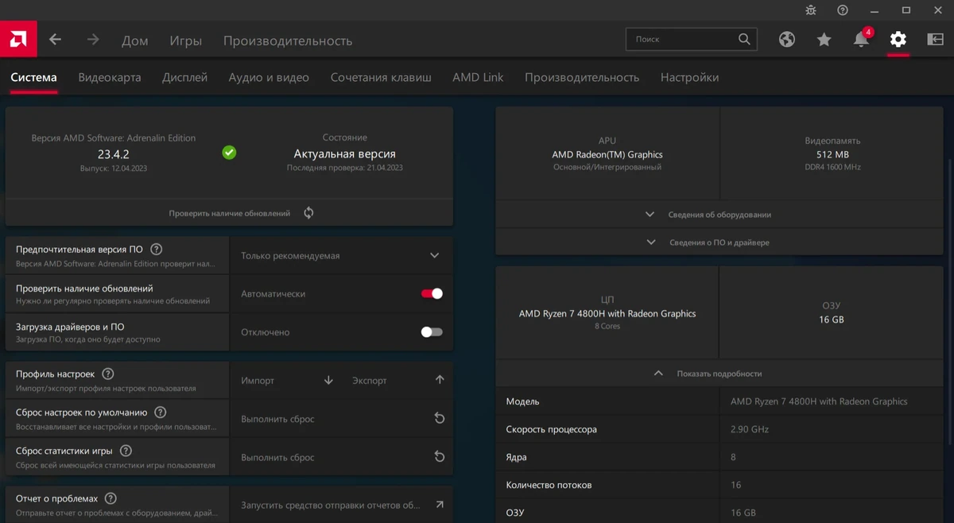This screenshot has width=954, height=523.
Task: Show help for Профиль настроек
Action: point(108,374)
